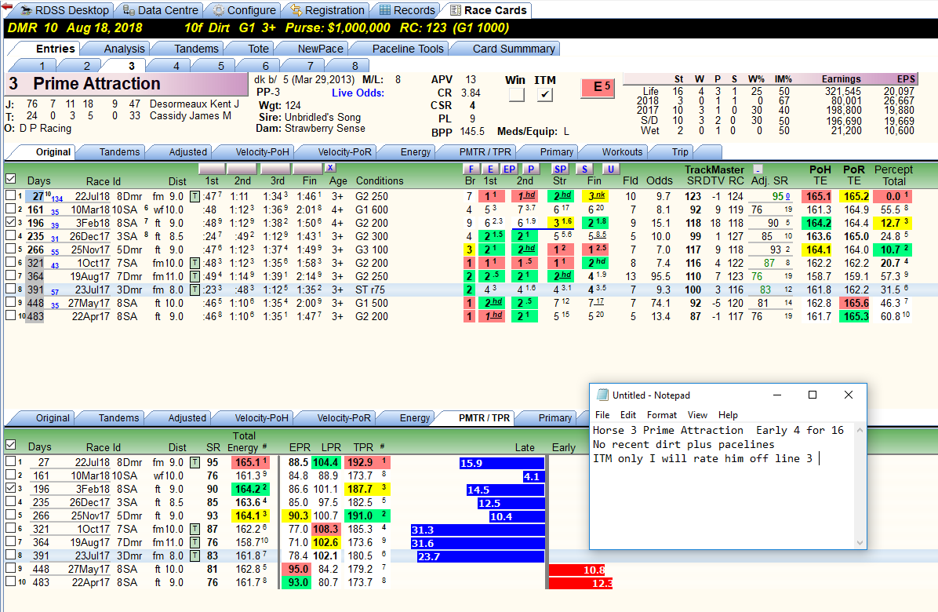
Task: Click the T icon on 1Oct17 upper row
Action: click(x=195, y=263)
